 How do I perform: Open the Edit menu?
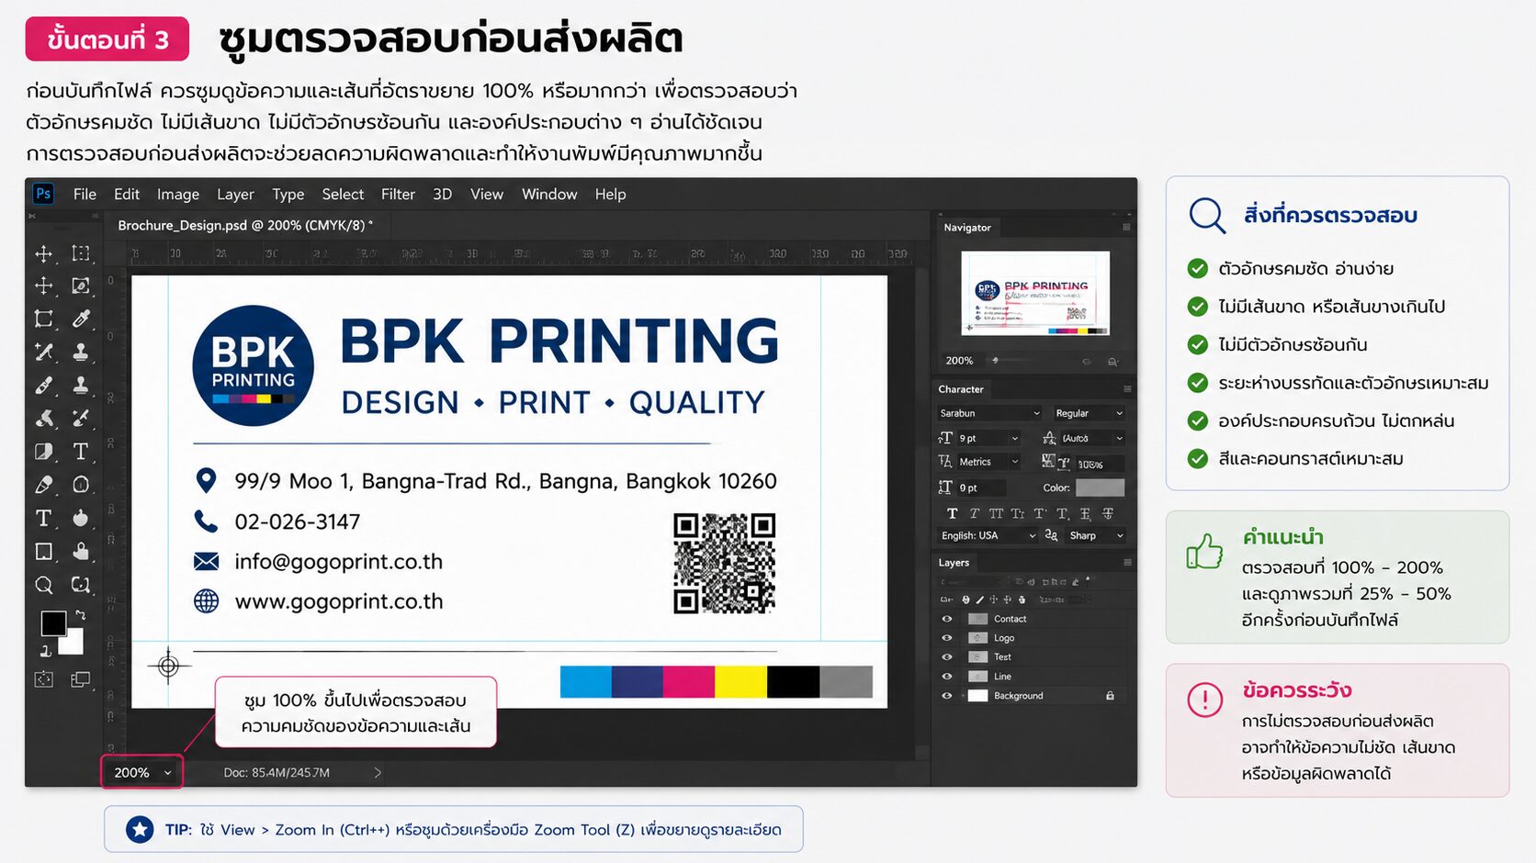127,195
